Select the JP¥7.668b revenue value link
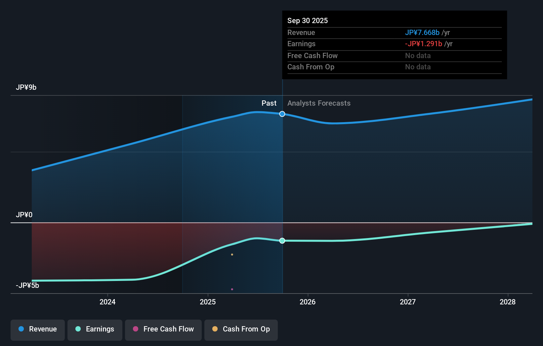The height and width of the screenshot is (346, 543). point(422,32)
